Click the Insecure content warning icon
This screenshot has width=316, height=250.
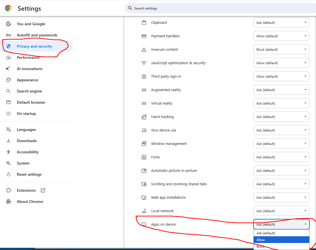click(144, 50)
